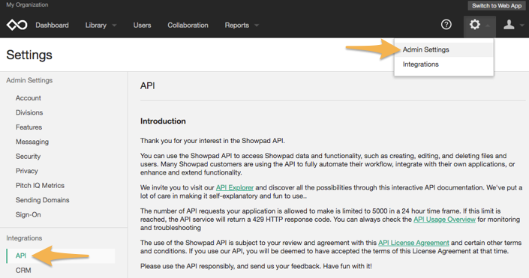Open the Users navigation item
The width and height of the screenshot is (529, 278).
click(142, 25)
